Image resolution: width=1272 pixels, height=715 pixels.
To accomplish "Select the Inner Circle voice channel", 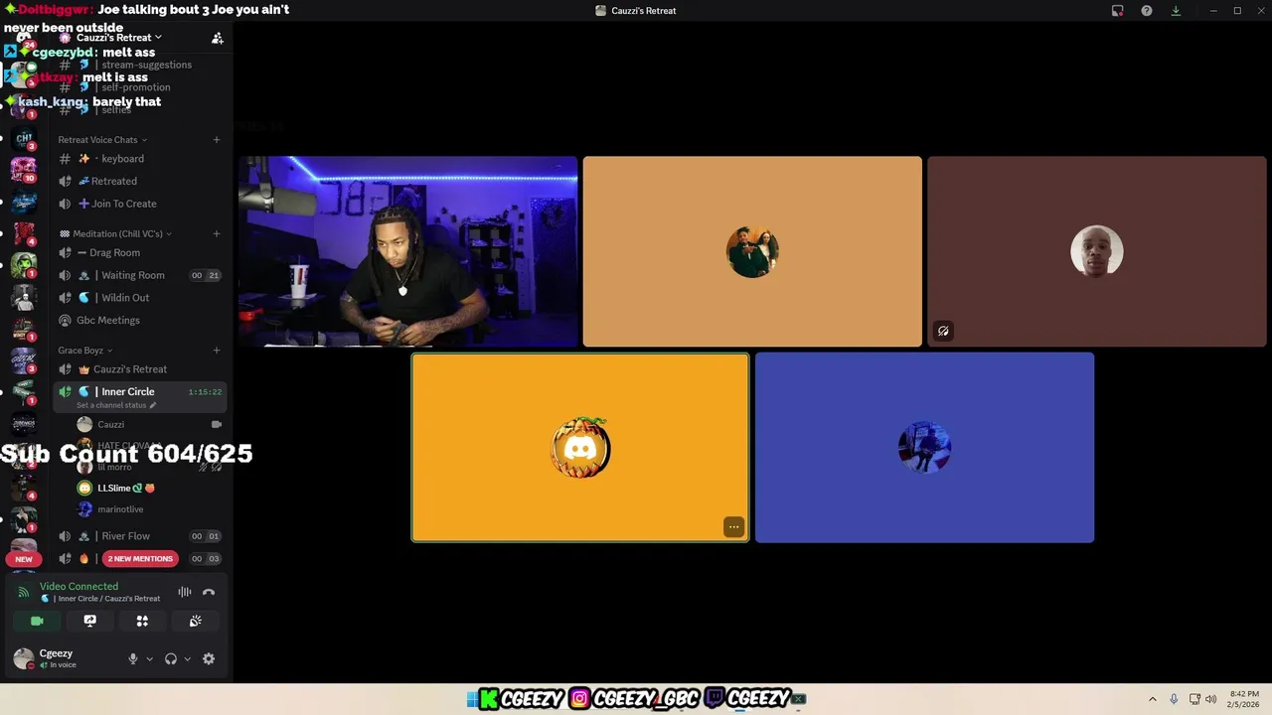I will coord(139,392).
